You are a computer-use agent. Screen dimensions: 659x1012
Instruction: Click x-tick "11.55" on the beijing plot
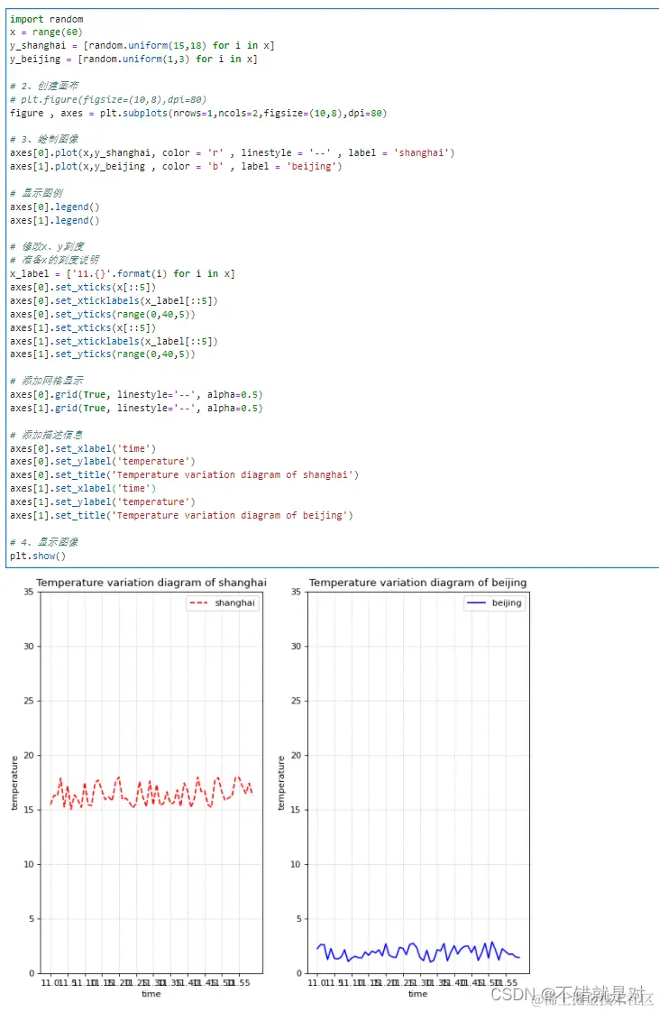point(506,983)
